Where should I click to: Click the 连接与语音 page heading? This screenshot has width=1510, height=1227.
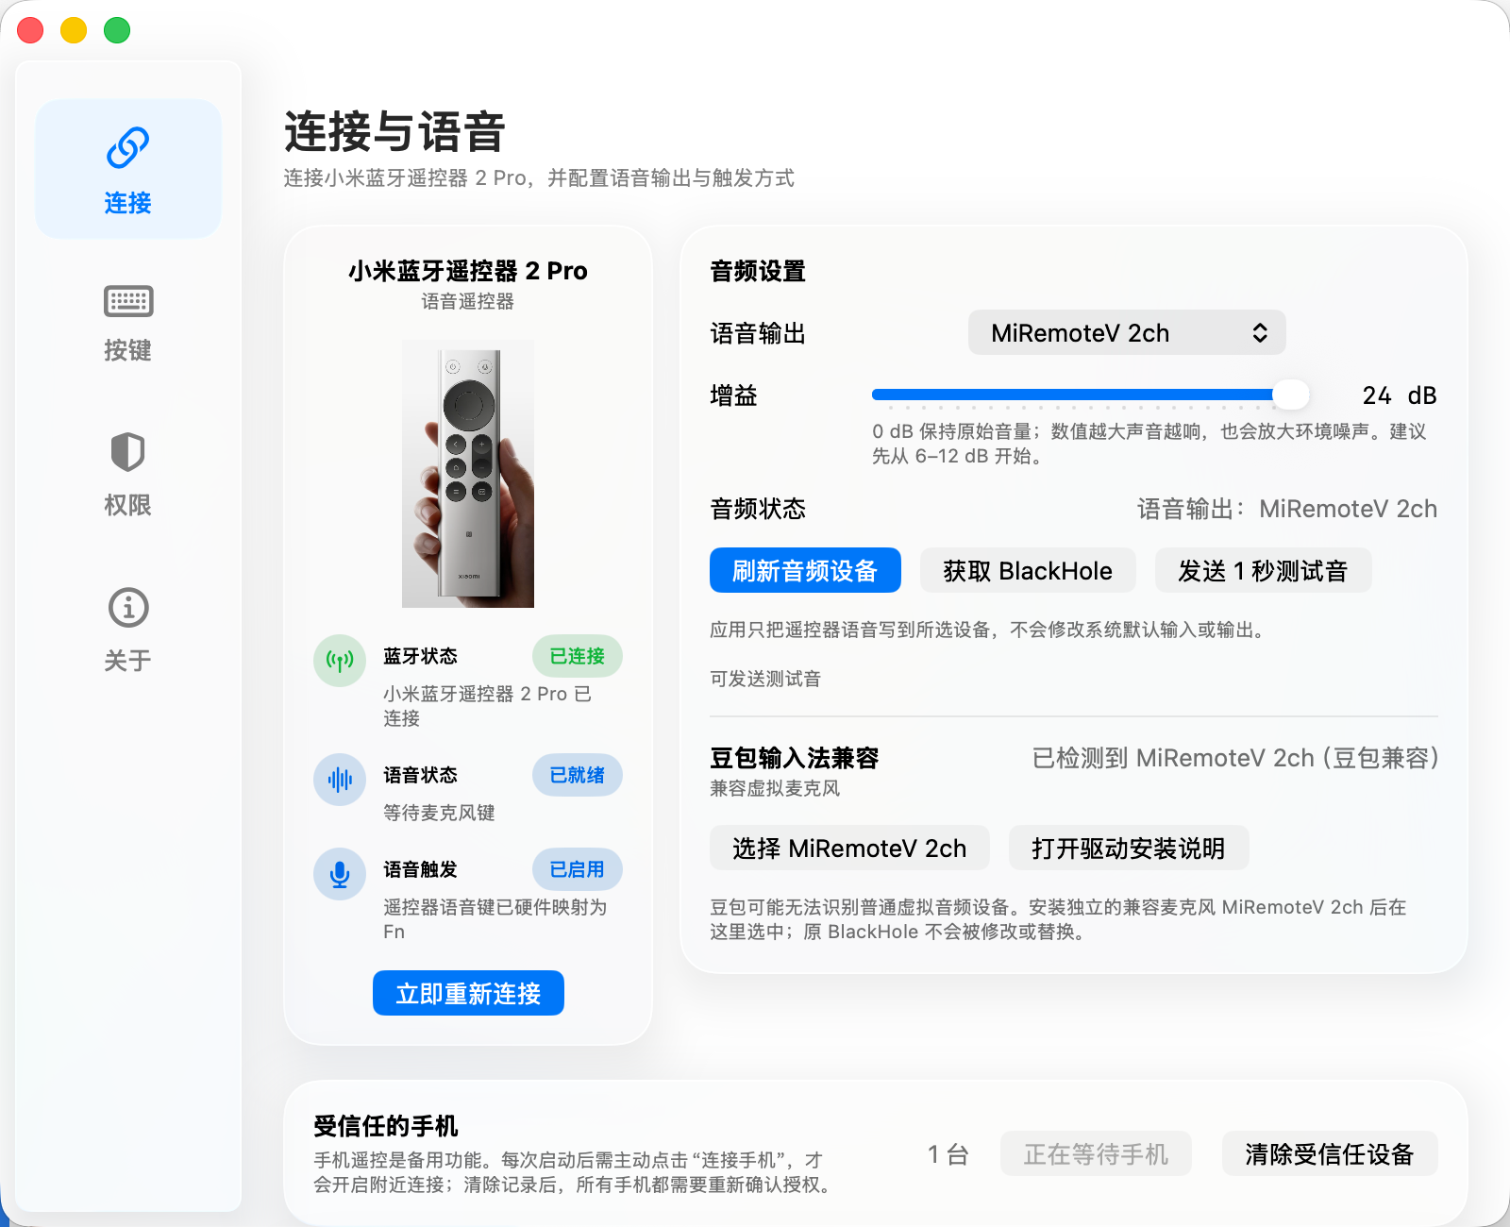(x=394, y=131)
